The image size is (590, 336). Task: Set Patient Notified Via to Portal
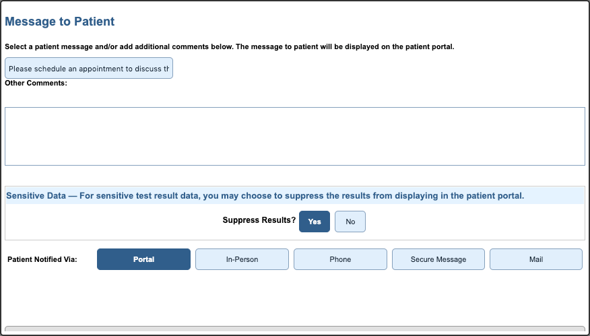143,259
